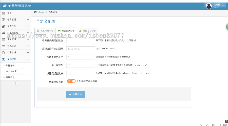Select the 货币提现设置 tab

(x=66, y=31)
